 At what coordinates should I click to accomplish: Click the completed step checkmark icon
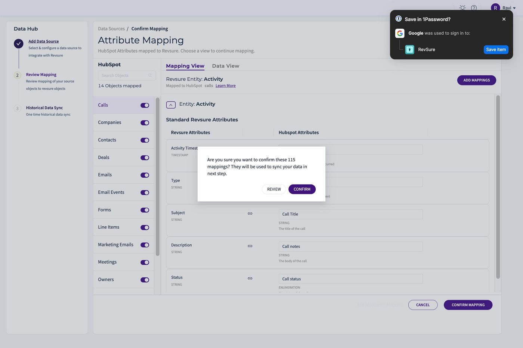19,44
